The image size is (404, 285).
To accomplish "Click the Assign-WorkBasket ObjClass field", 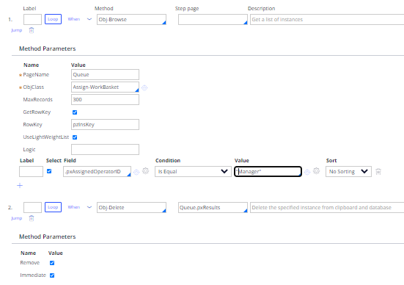I will click(105, 87).
